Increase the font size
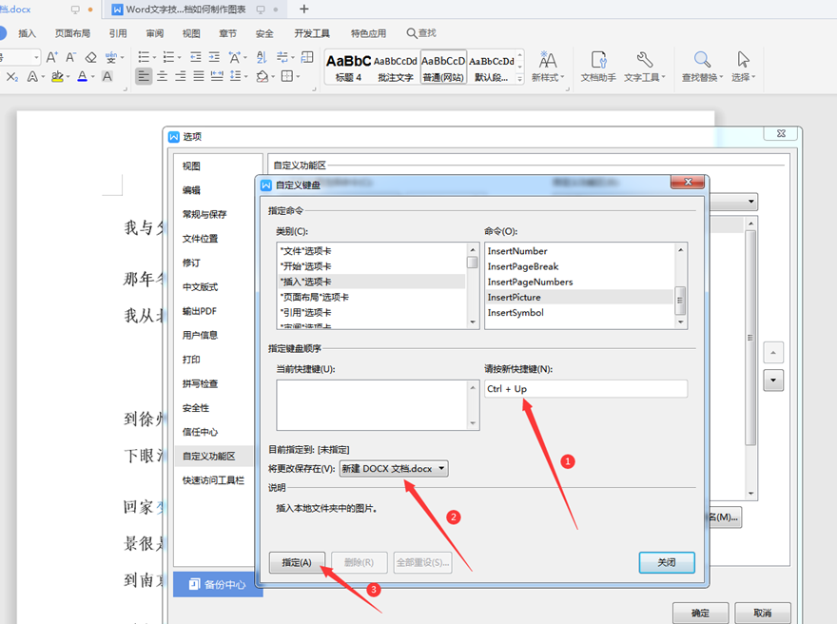This screenshot has height=624, width=837. point(50,57)
